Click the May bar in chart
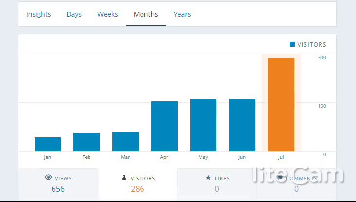Image resolution: width=356 pixels, height=202 pixels. tap(203, 125)
